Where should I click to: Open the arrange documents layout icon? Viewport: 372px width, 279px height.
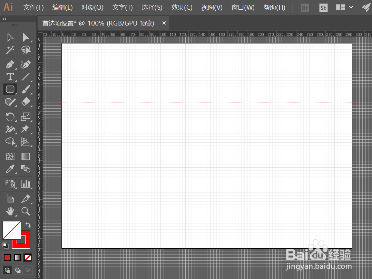coord(341,7)
